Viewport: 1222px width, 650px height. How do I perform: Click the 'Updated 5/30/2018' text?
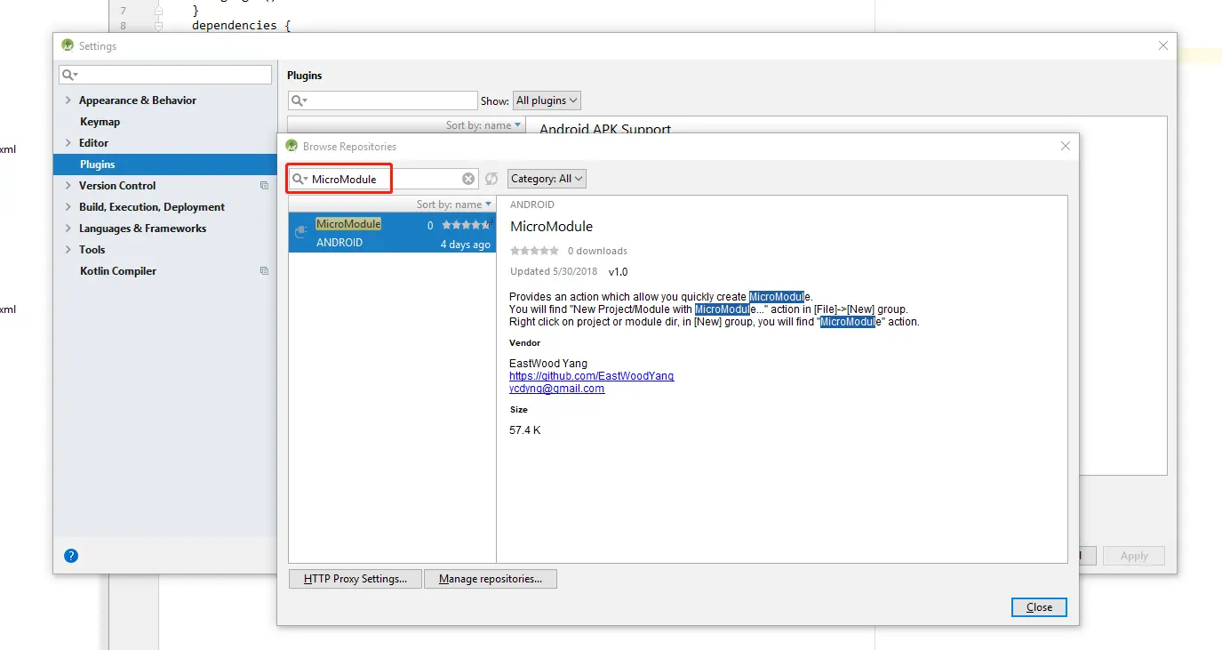click(x=555, y=271)
